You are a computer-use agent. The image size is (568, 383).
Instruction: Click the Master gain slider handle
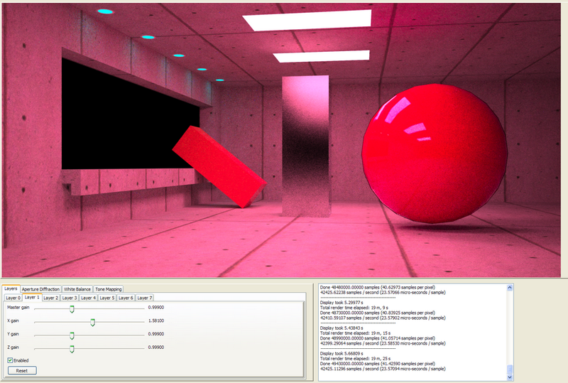72,308
